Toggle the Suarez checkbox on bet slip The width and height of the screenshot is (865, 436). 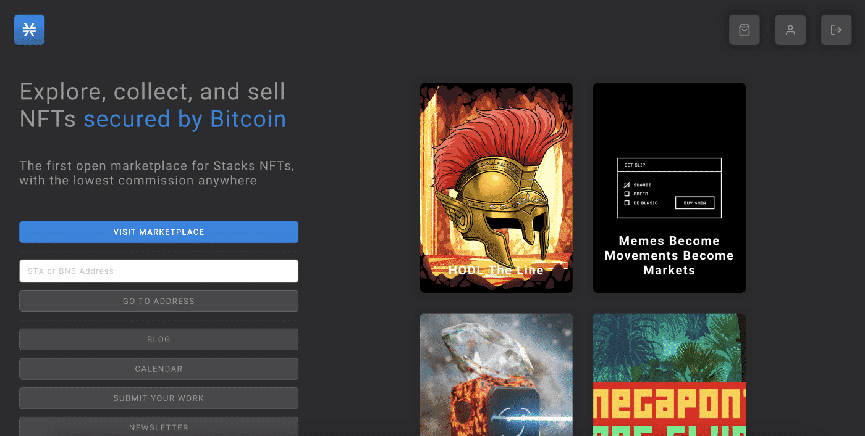627,185
